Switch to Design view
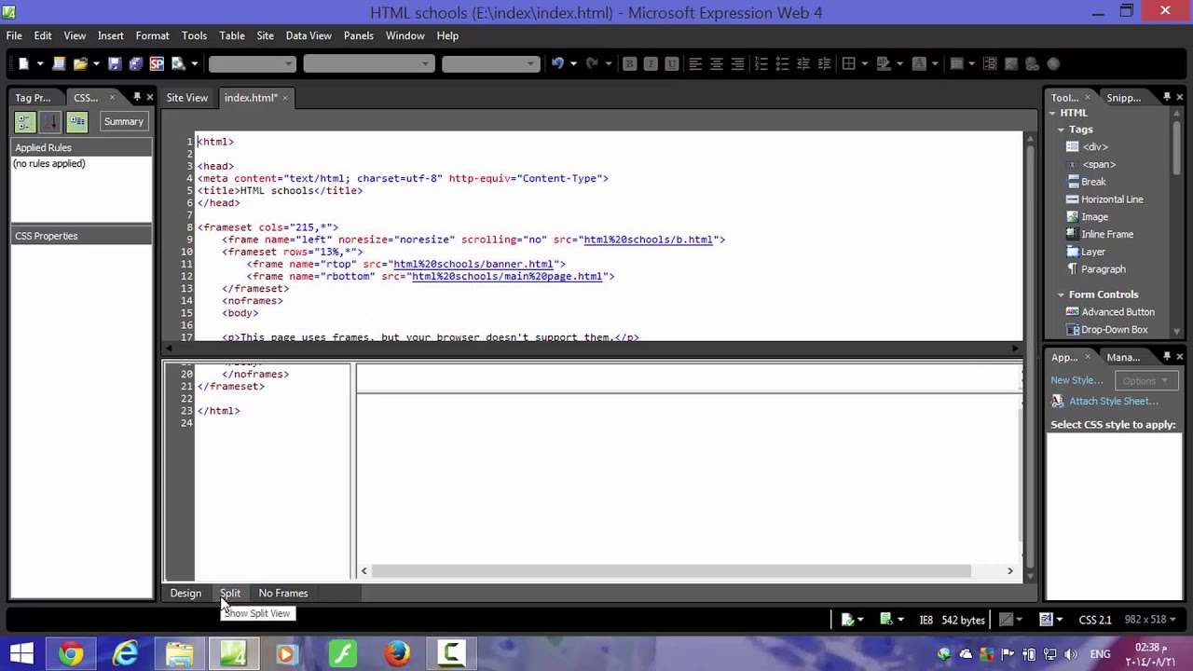The height and width of the screenshot is (671, 1193). [x=185, y=593]
